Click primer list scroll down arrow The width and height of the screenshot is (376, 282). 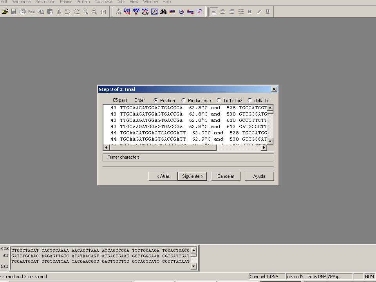[270, 141]
